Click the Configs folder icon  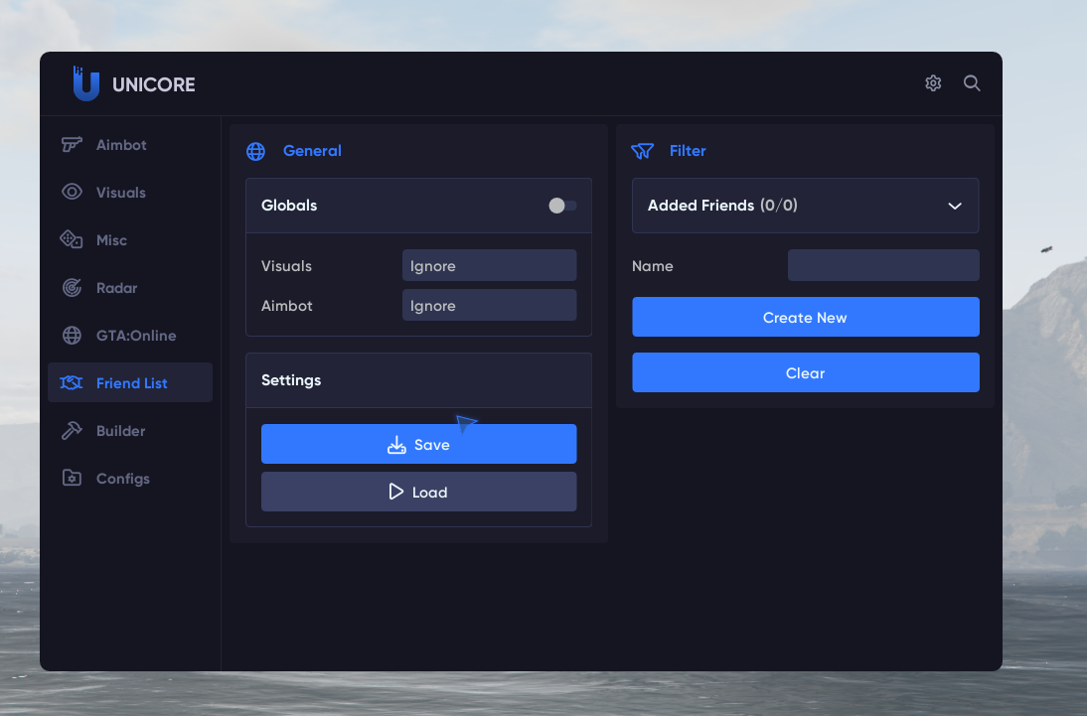72,479
